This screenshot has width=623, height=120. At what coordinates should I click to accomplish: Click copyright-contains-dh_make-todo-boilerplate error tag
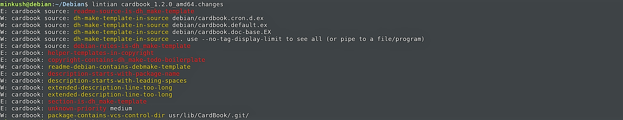pos(126,60)
